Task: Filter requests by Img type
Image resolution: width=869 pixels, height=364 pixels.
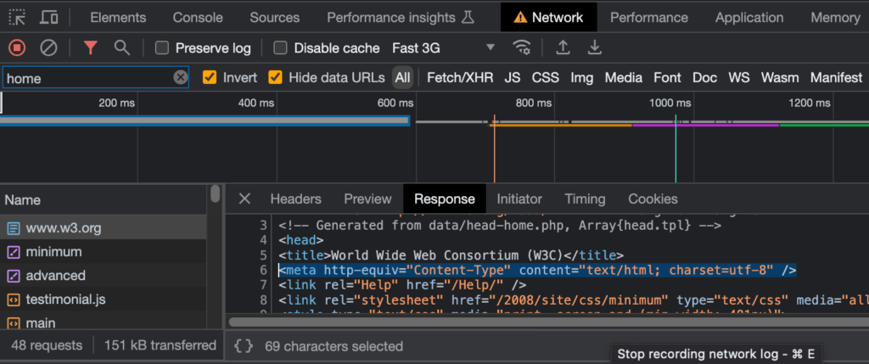Action: (x=582, y=77)
